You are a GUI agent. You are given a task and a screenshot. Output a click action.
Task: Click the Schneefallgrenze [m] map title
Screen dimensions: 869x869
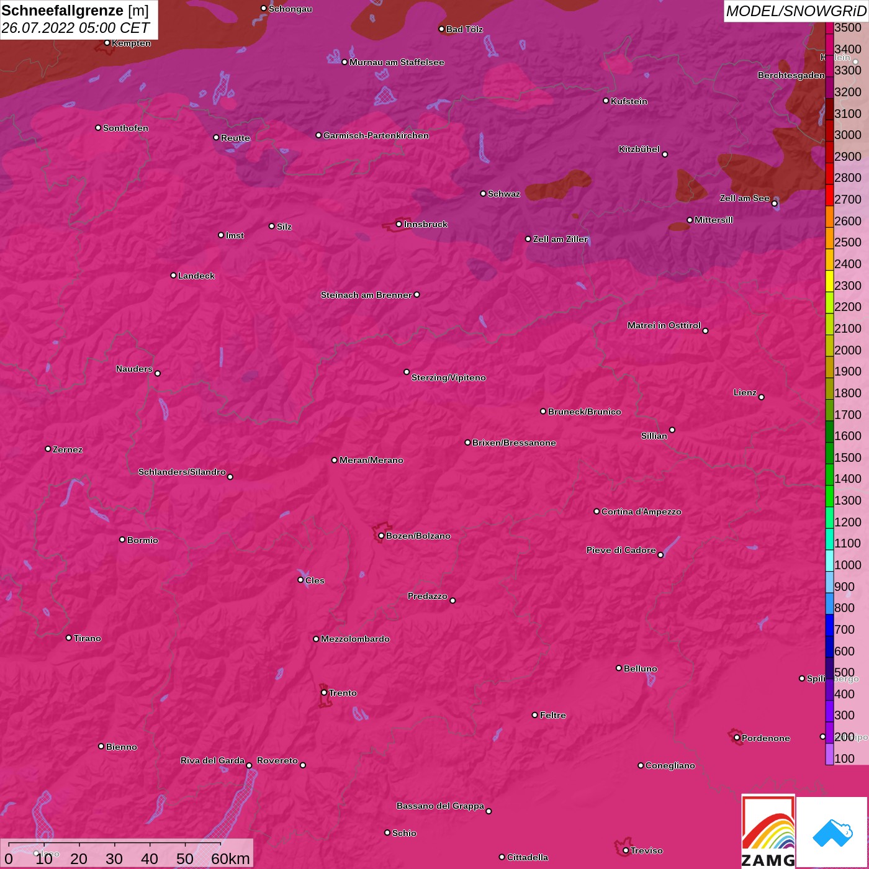75,11
